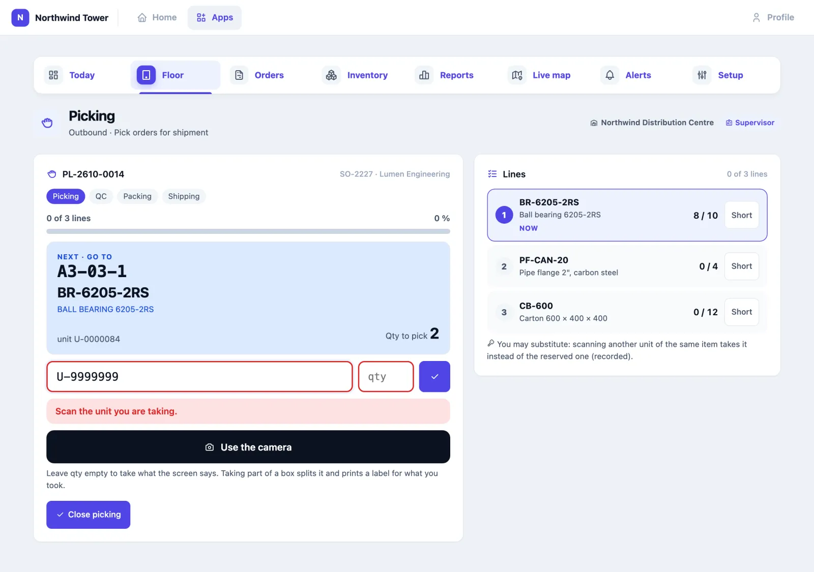
Task: Click the unit scan field with U-9999999
Action: click(199, 377)
